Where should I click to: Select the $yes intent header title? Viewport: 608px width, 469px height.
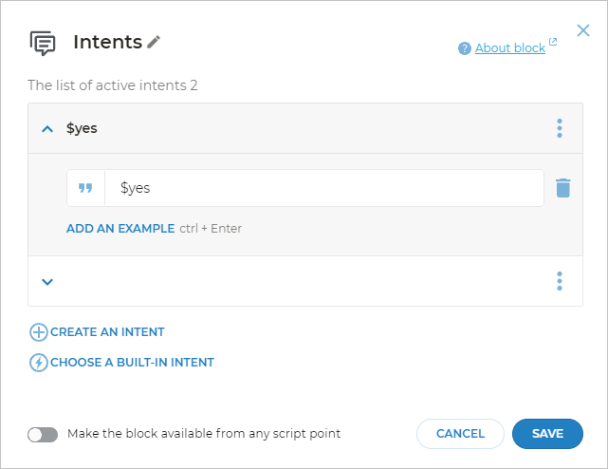click(x=82, y=128)
